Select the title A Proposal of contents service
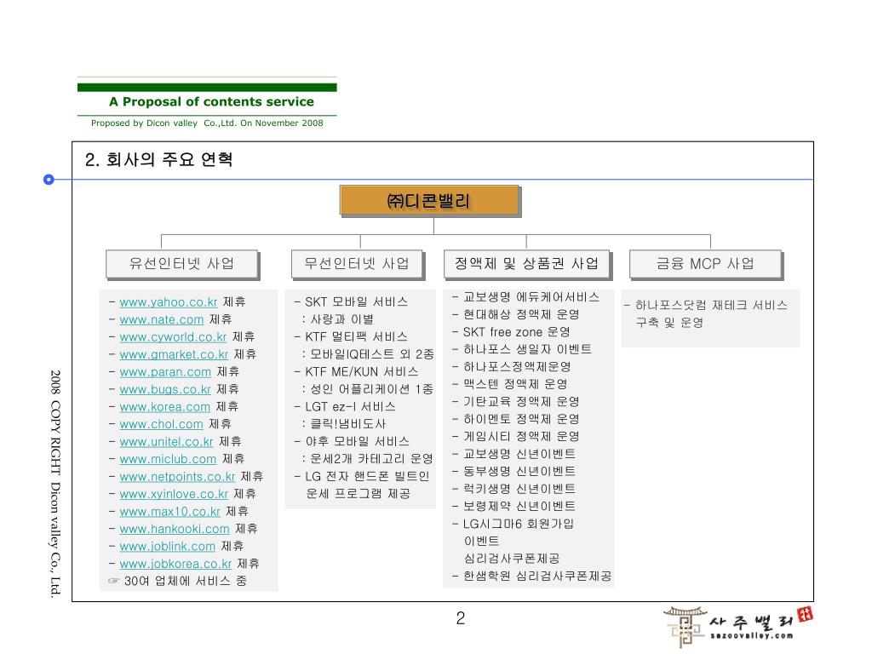Image resolution: width=872 pixels, height=654 pixels. [x=211, y=102]
